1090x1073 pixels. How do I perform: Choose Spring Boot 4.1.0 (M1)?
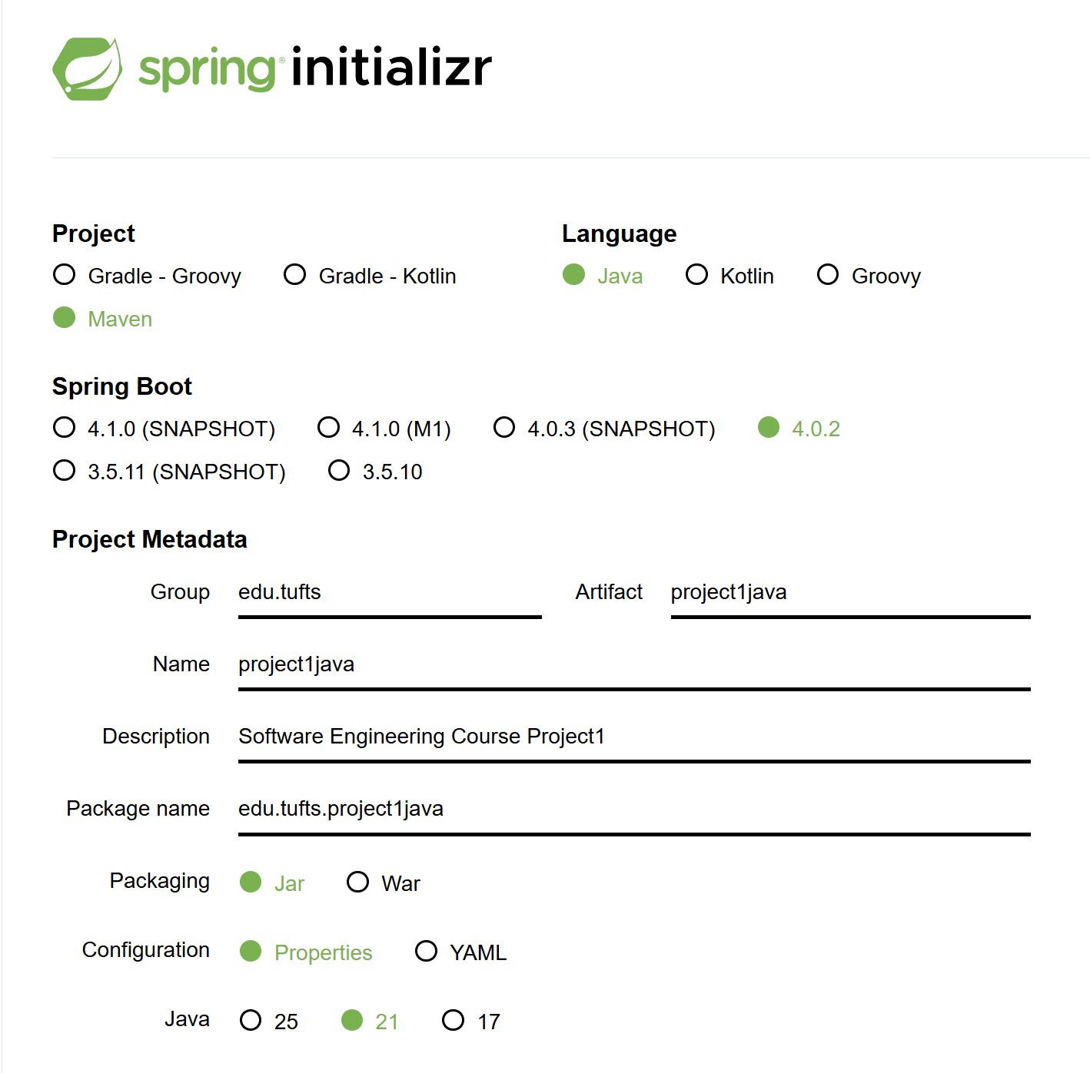coord(329,428)
